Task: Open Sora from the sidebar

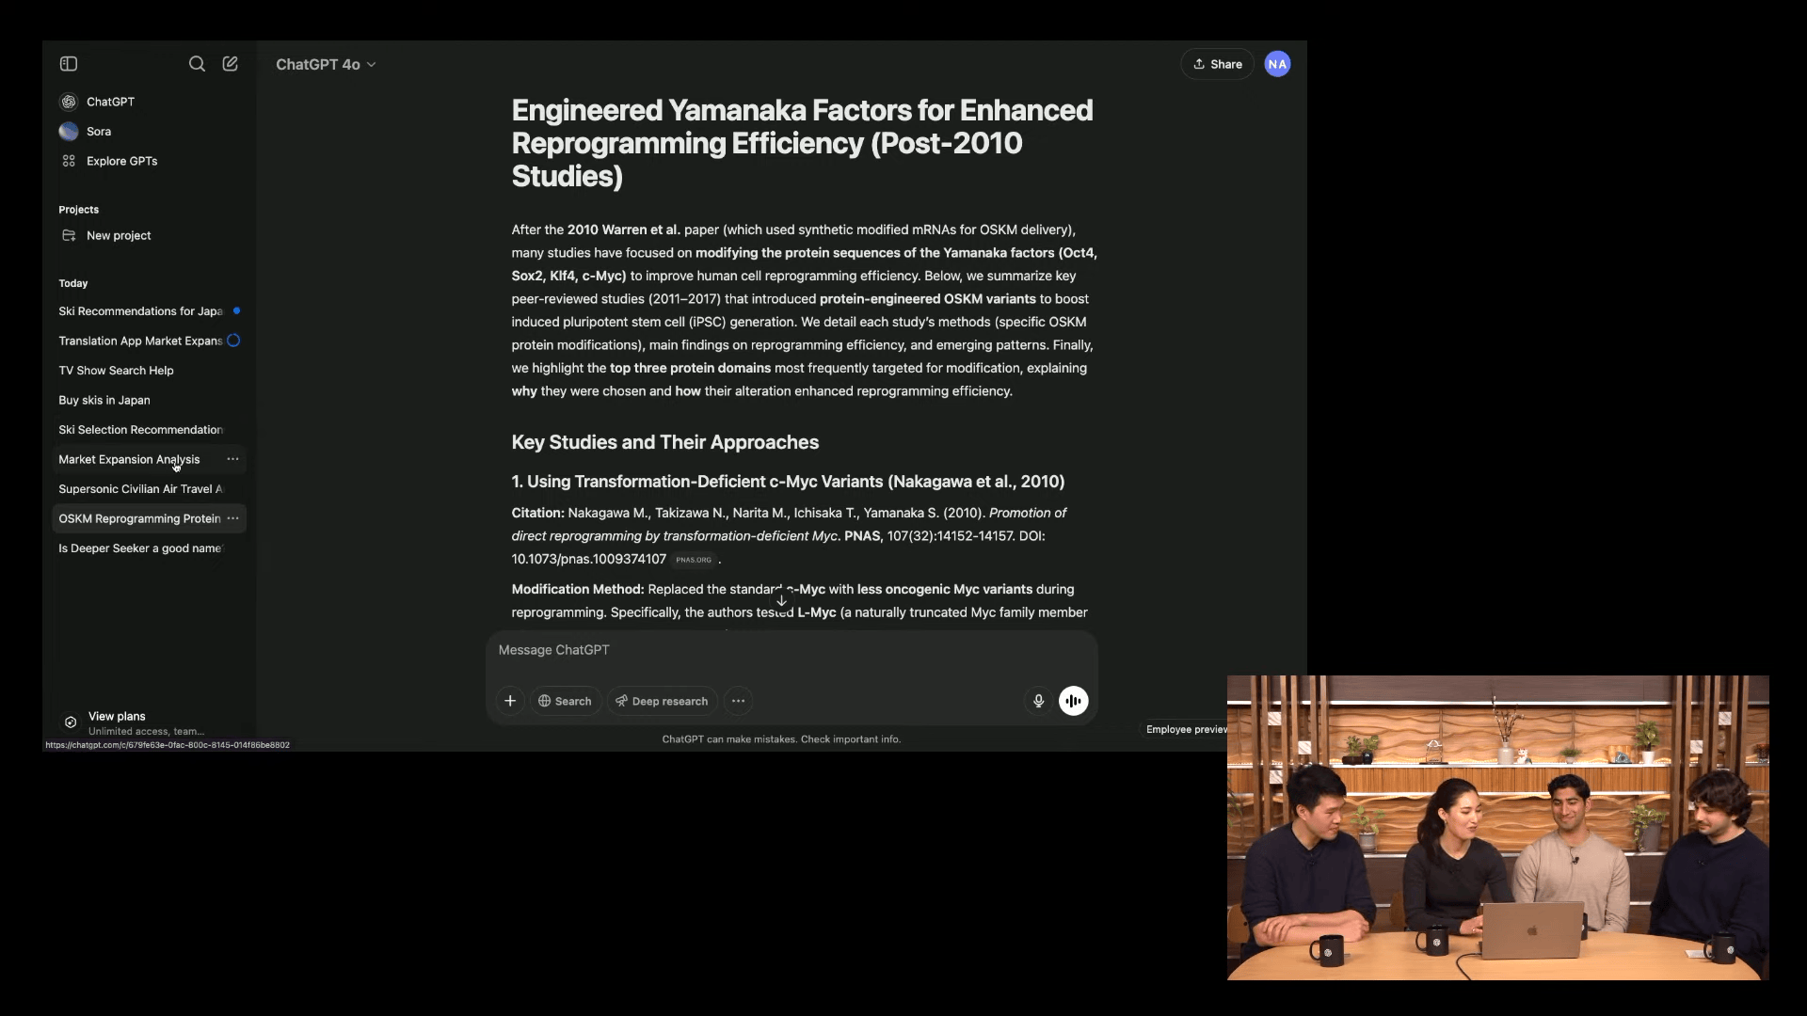Action: pos(98,132)
